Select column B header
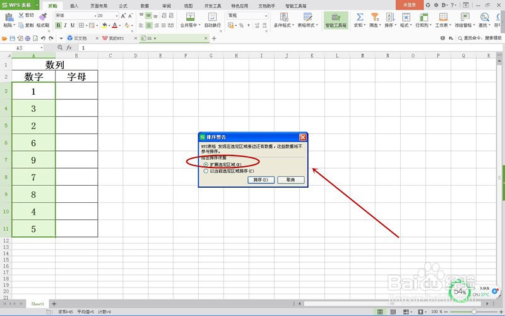505x316 pixels. 76,56
